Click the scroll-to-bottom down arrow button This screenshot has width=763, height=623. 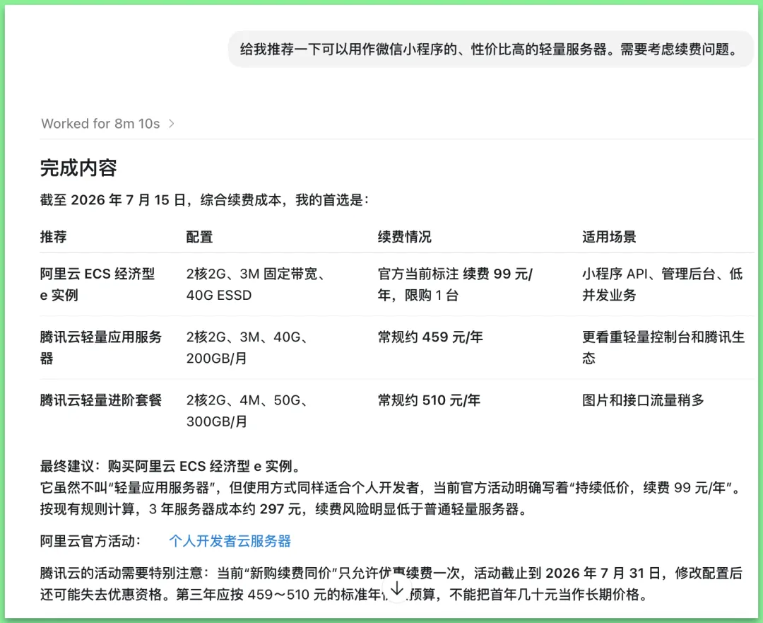tap(397, 588)
